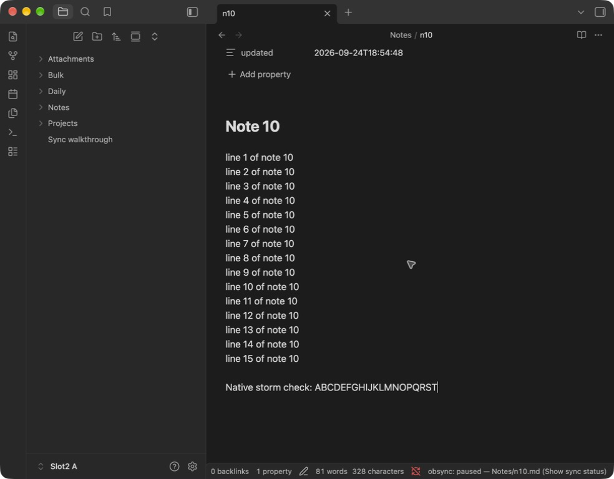Expand the Notes folder
The image size is (614, 479).
pos(59,107)
